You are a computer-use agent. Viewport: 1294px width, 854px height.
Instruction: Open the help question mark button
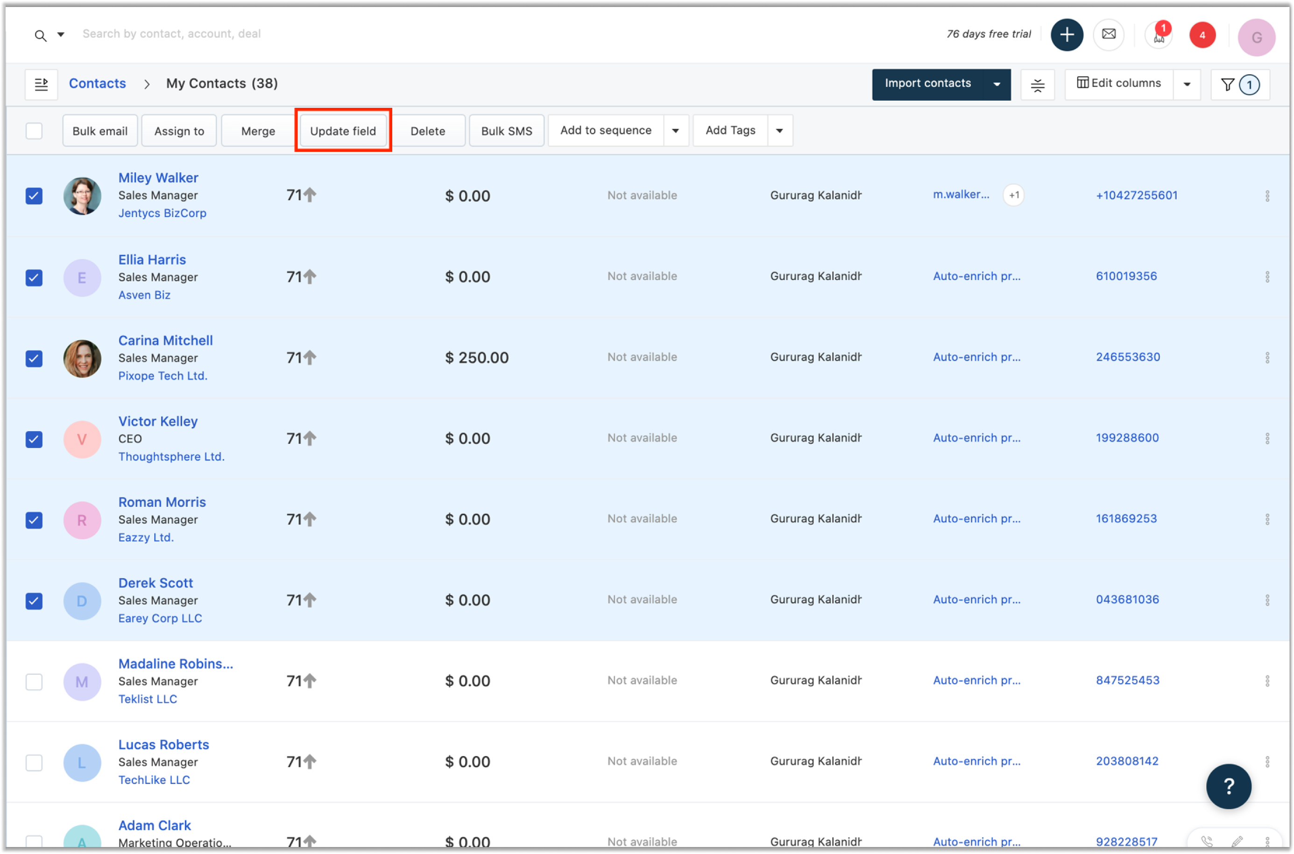pyautogui.click(x=1228, y=786)
